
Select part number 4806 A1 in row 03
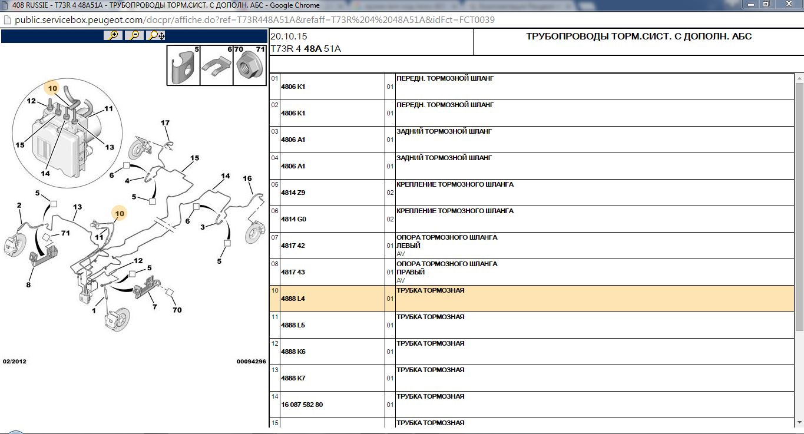pyautogui.click(x=293, y=140)
